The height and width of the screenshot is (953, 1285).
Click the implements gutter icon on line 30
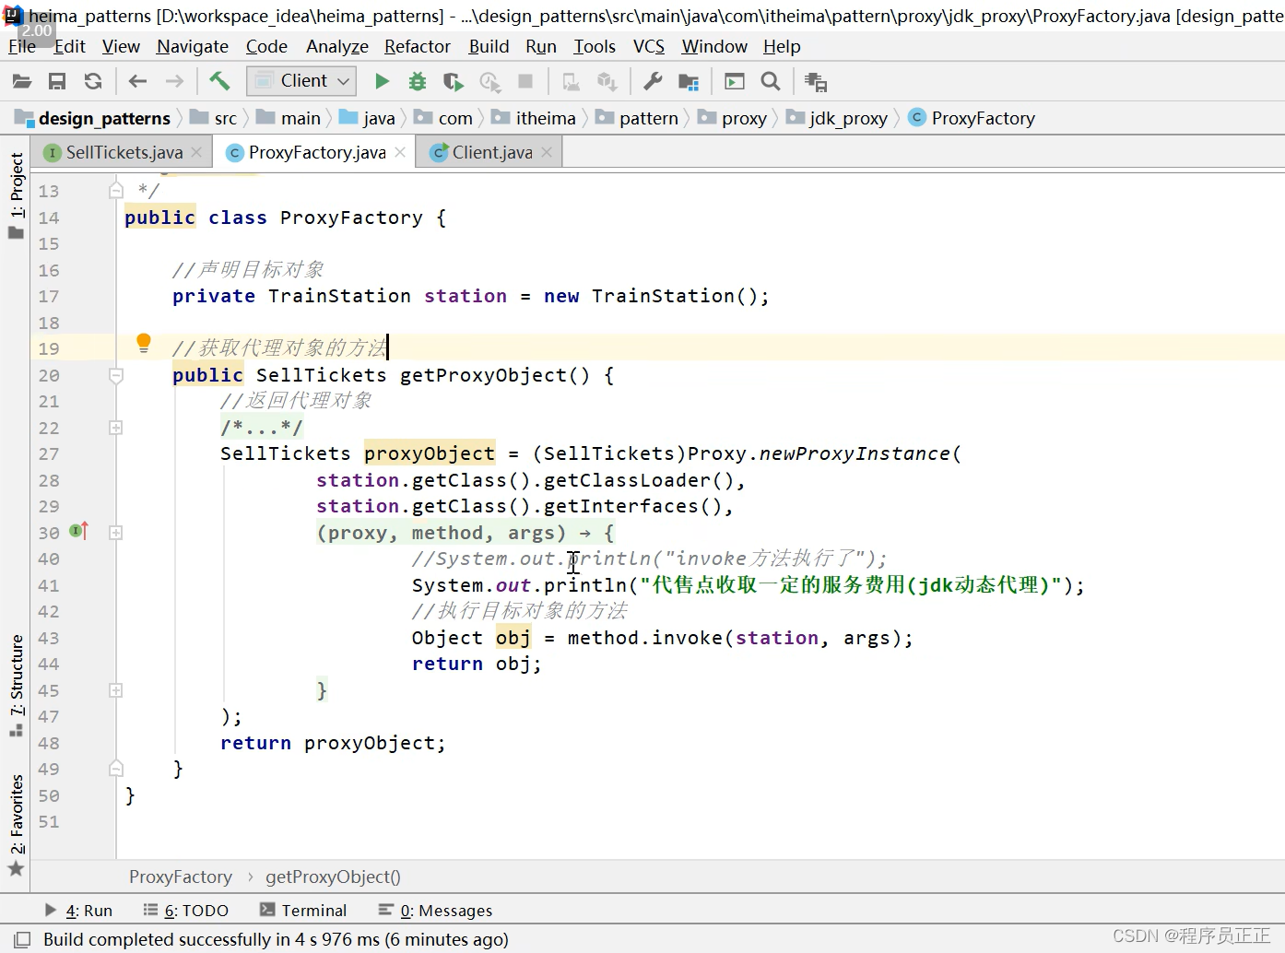[79, 531]
